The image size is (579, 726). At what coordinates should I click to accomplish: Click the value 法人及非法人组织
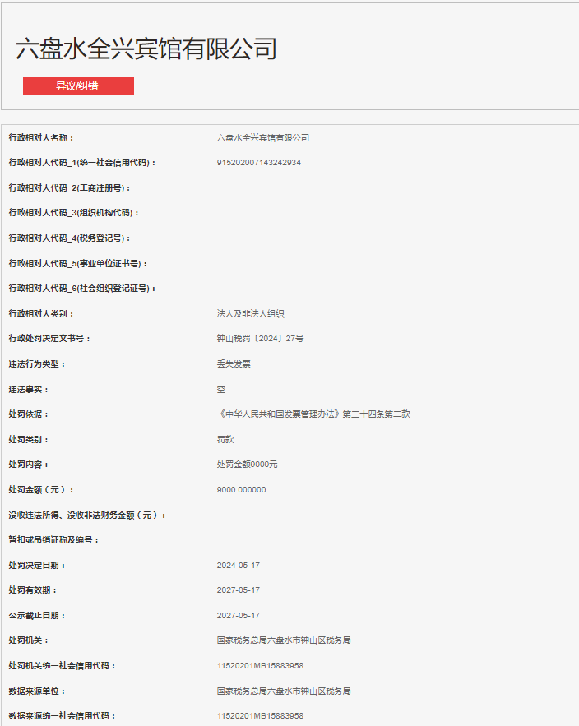251,313
